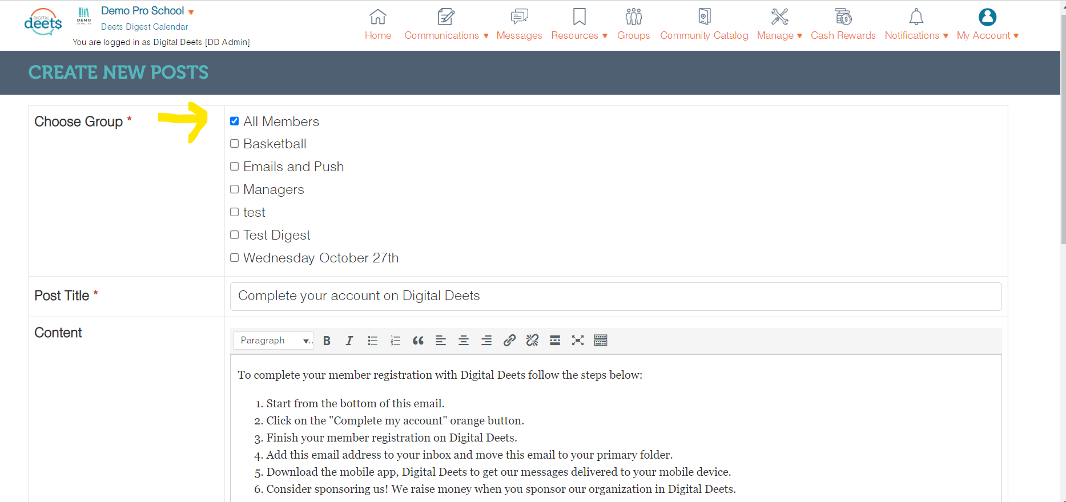
Task: Open the Cash Rewards menu item
Action: click(843, 35)
